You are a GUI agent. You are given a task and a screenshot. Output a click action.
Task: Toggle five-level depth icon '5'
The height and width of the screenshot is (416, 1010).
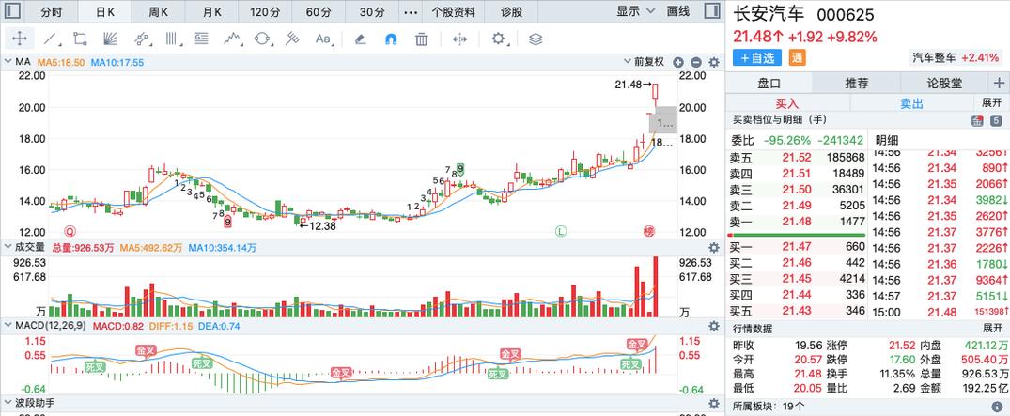point(996,120)
